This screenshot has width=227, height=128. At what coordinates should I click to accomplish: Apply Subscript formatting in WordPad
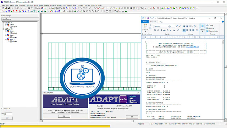point(167,30)
